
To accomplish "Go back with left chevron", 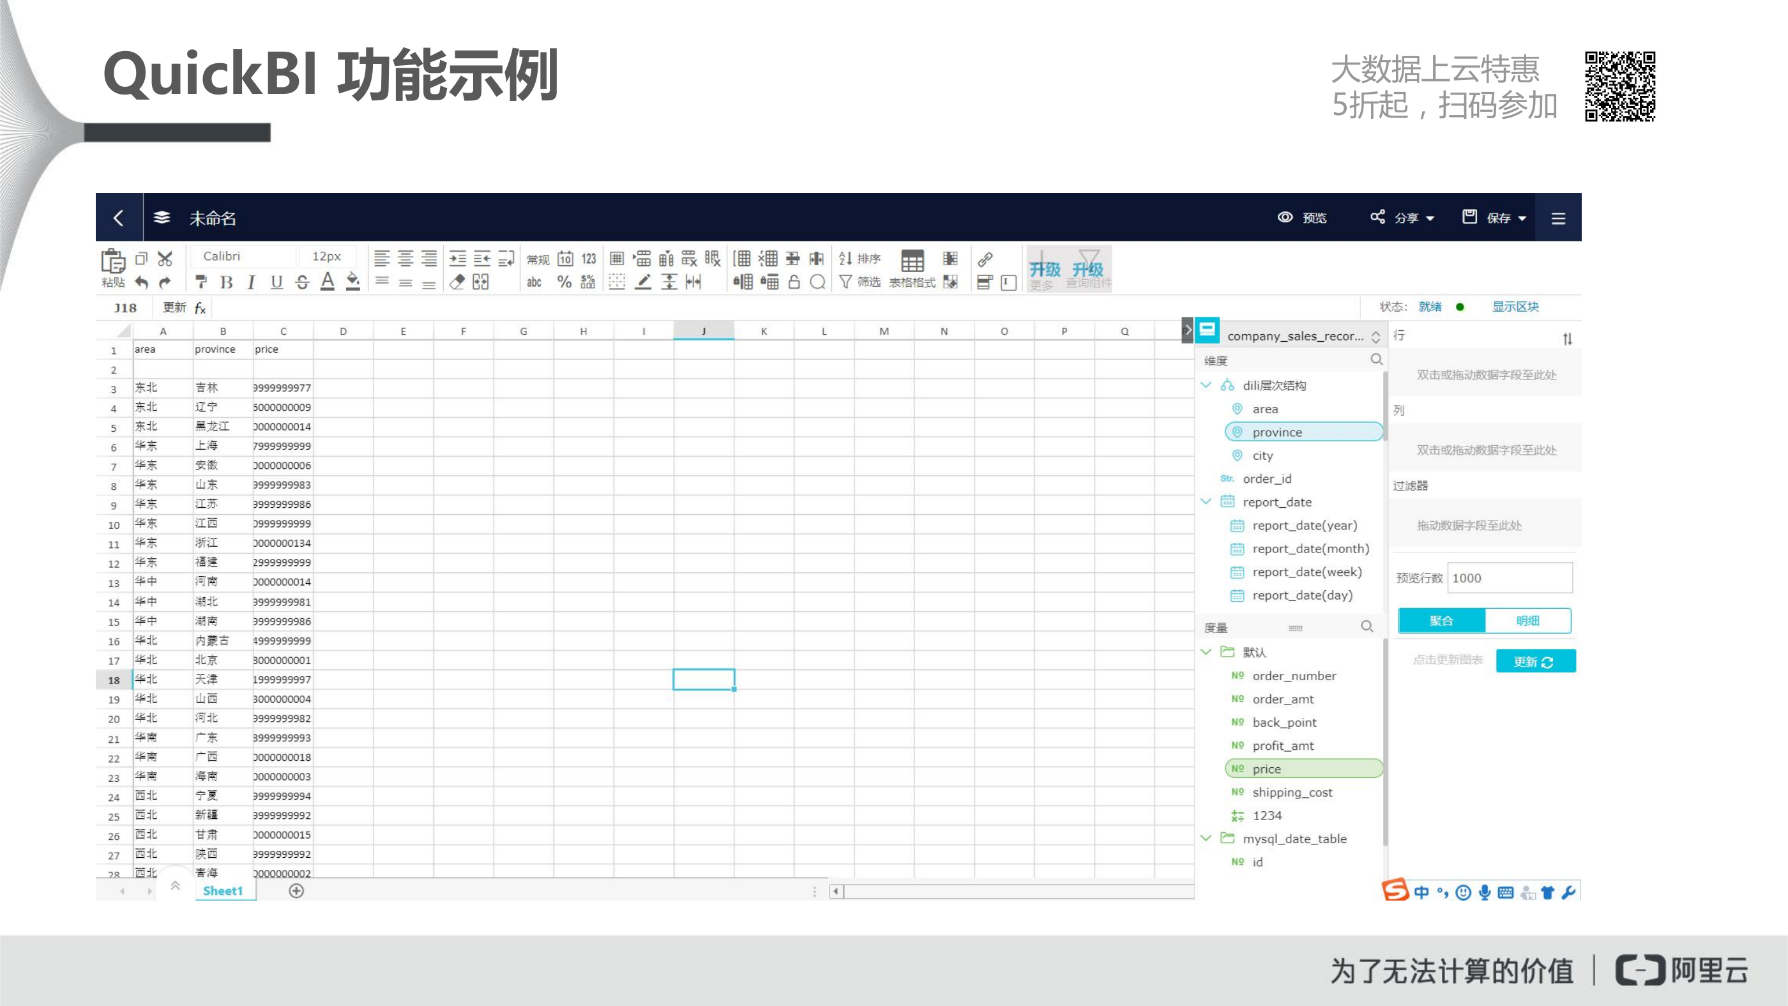I will click(x=119, y=218).
